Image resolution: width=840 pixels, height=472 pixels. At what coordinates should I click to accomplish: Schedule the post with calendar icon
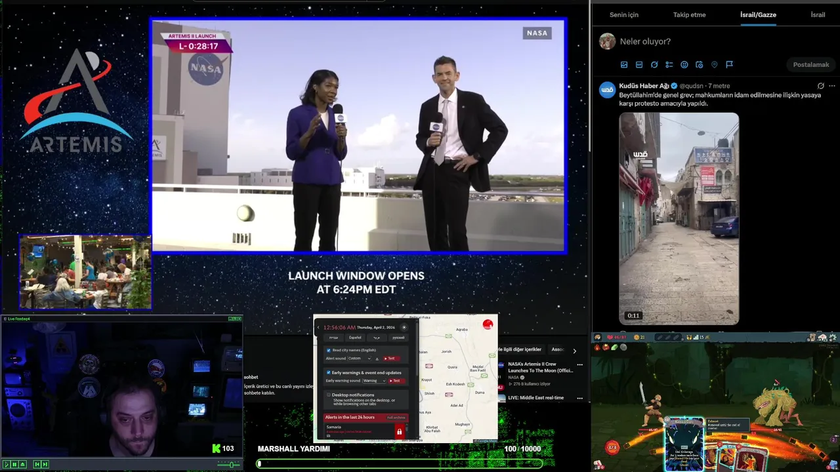(x=700, y=65)
